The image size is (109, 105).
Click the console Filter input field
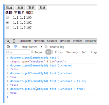click(18, 52)
